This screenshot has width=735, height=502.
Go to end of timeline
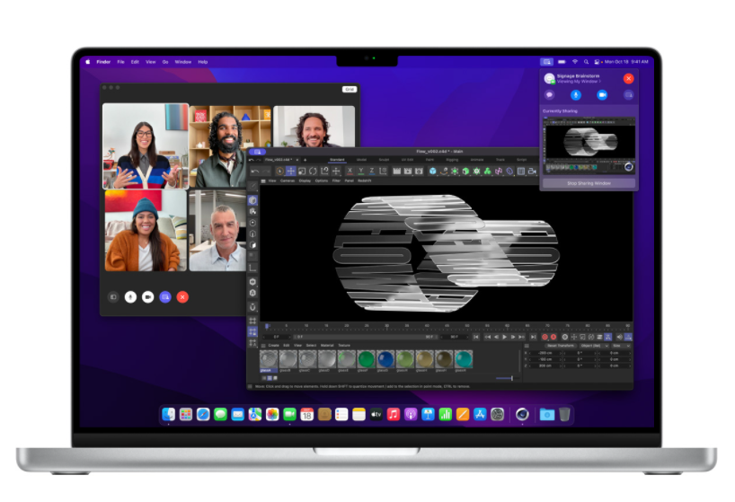533,337
